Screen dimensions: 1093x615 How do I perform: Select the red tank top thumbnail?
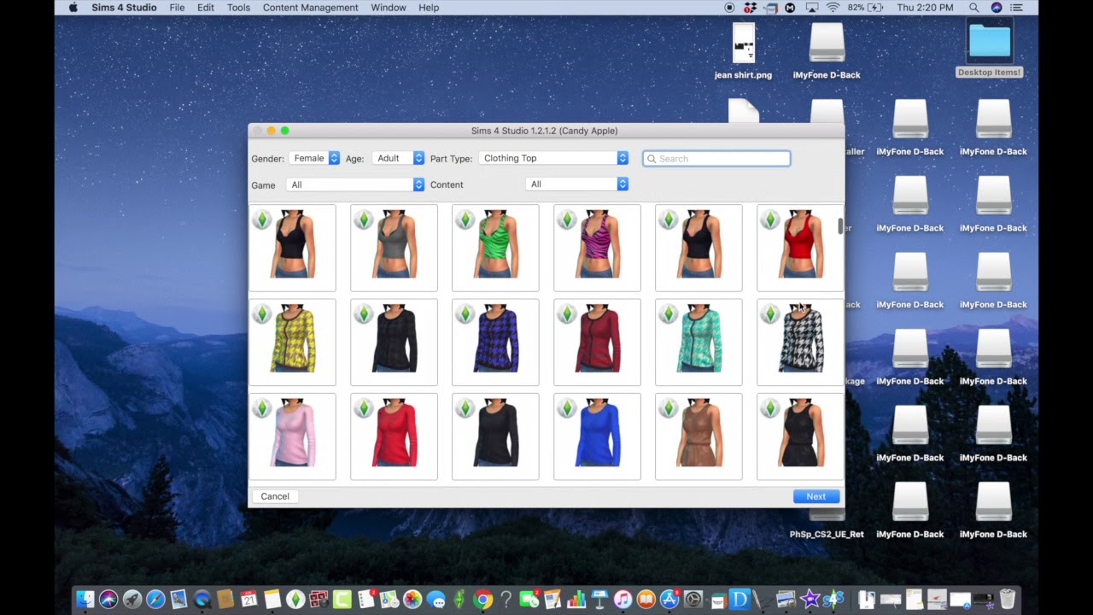pos(800,248)
